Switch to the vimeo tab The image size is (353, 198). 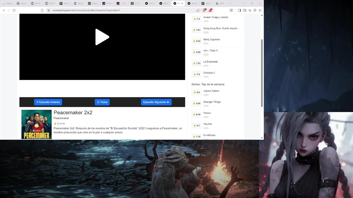pos(93,3)
